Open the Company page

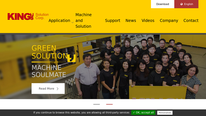(169, 21)
